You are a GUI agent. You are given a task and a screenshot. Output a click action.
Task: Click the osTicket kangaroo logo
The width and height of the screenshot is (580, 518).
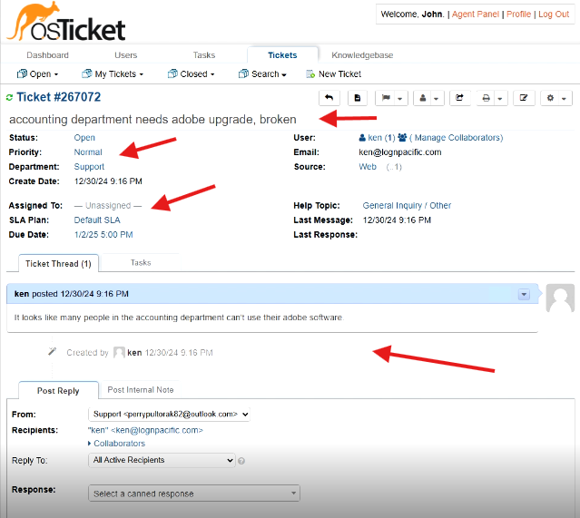point(66,22)
